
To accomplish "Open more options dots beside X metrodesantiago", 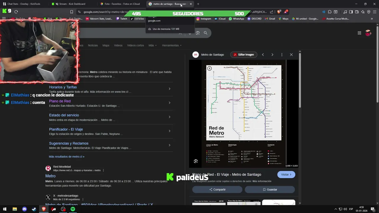I will (83, 199).
